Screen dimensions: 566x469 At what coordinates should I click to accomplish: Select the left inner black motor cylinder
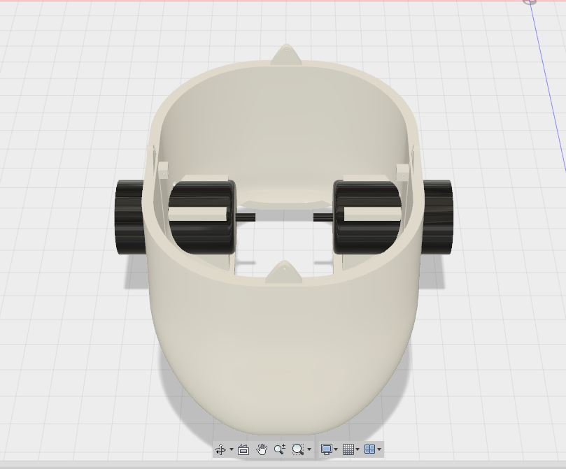tap(202, 217)
